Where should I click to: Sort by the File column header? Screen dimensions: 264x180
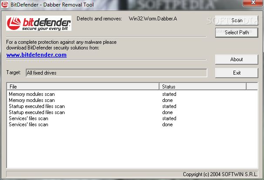coord(83,87)
